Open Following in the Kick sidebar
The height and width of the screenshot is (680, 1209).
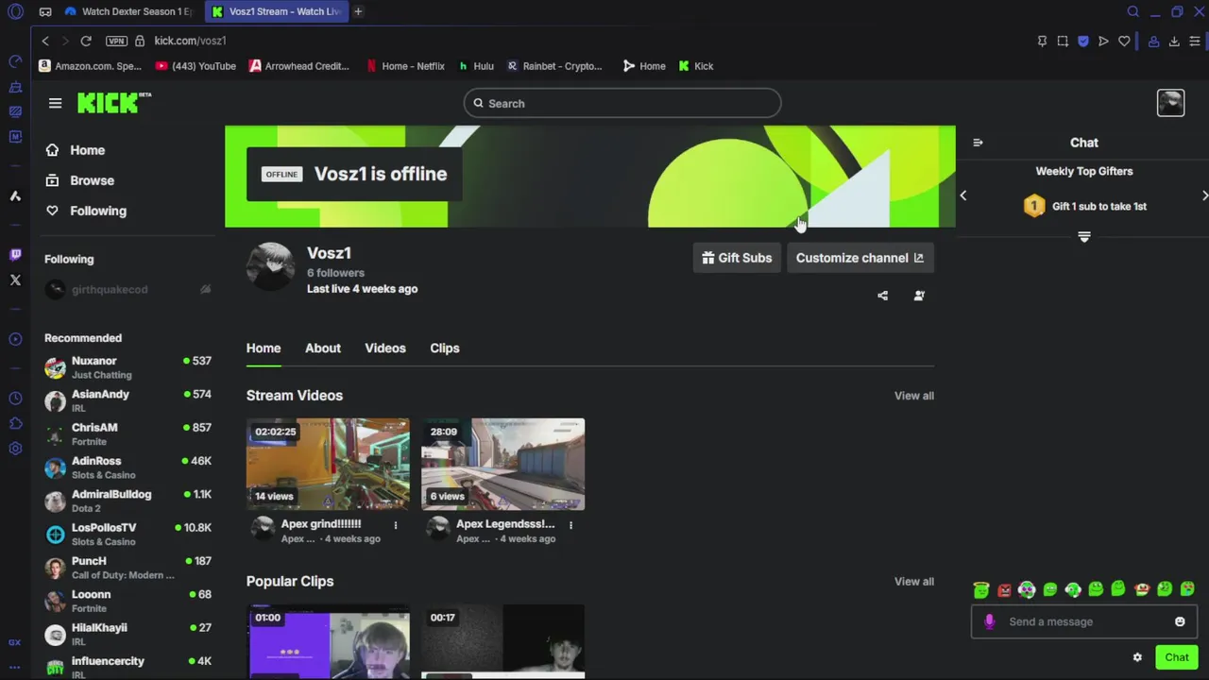[86, 211]
